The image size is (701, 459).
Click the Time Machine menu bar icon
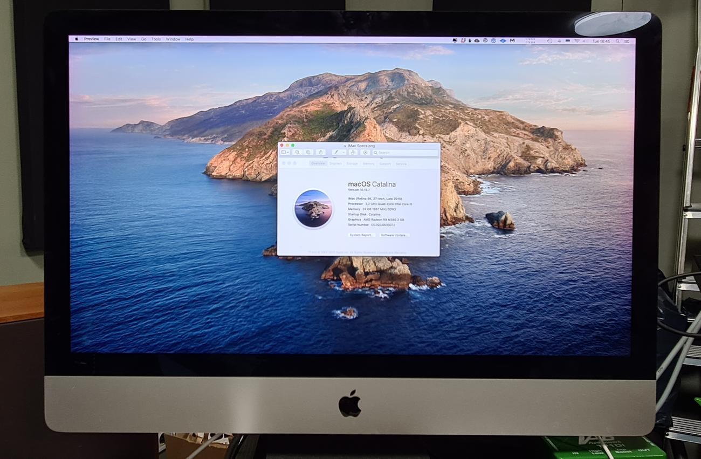click(549, 40)
